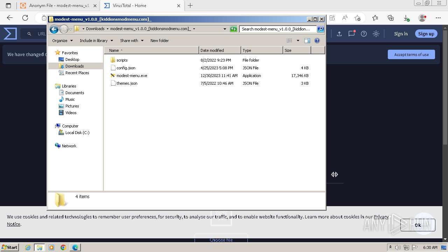Open the Edge Favorites list icon
This screenshot has height=252, width=448.
pyautogui.click(x=375, y=18)
